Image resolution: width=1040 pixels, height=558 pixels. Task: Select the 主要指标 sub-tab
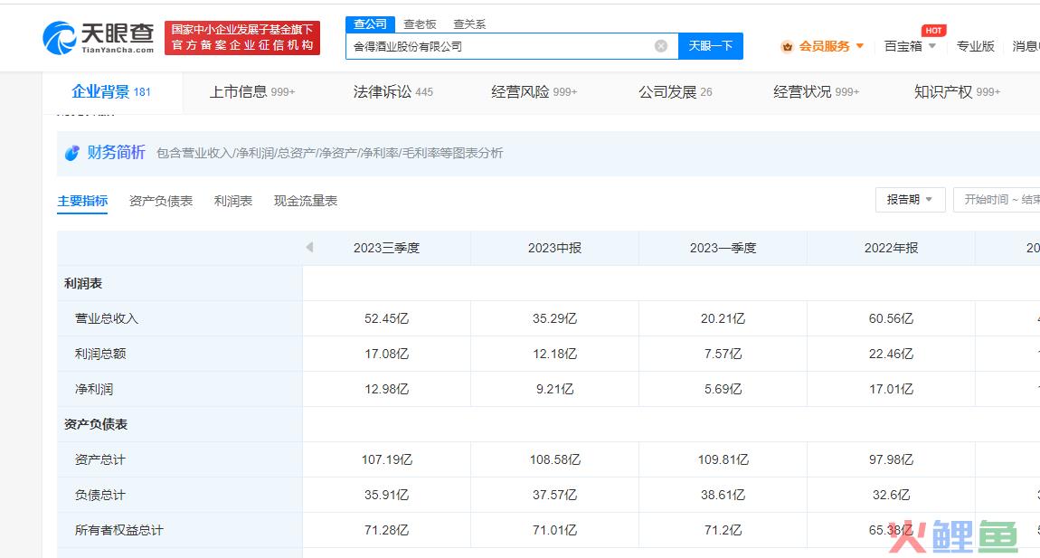[82, 201]
